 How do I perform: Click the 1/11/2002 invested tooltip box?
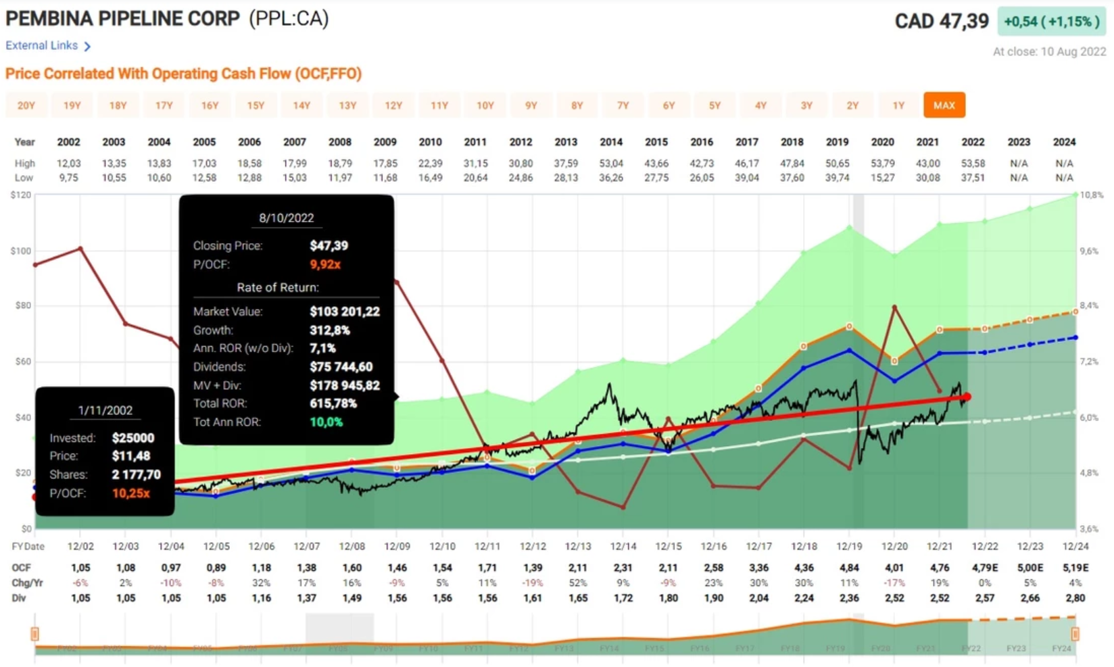tap(105, 451)
